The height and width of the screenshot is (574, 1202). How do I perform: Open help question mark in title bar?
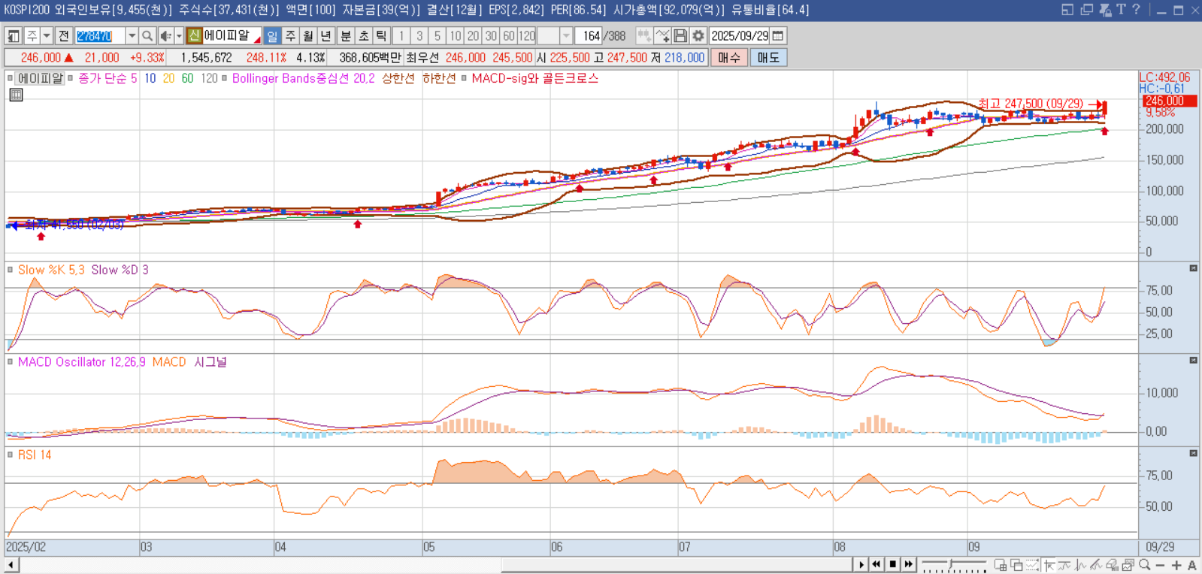pyautogui.click(x=1137, y=10)
